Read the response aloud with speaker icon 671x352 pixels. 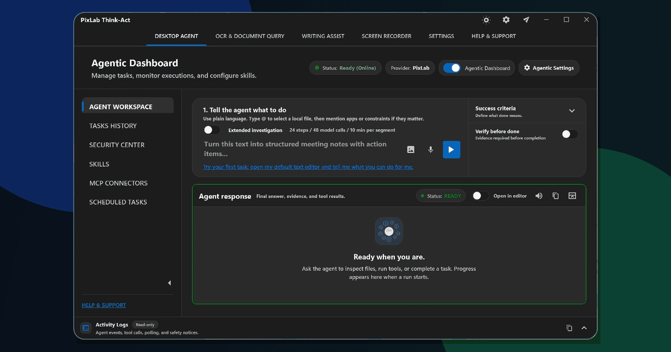point(539,196)
